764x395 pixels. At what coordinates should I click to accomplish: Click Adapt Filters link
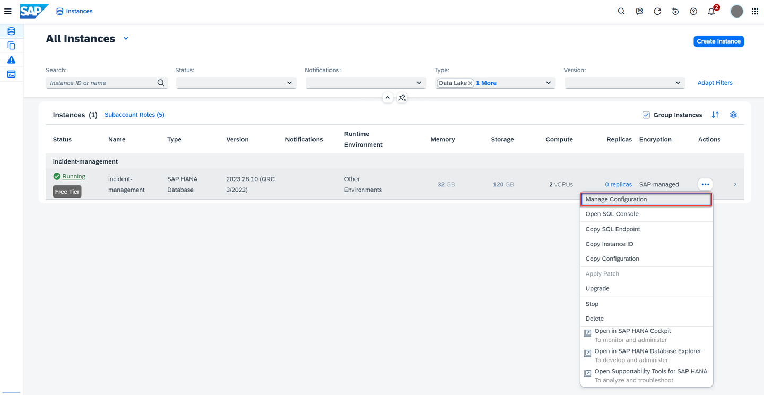click(715, 83)
